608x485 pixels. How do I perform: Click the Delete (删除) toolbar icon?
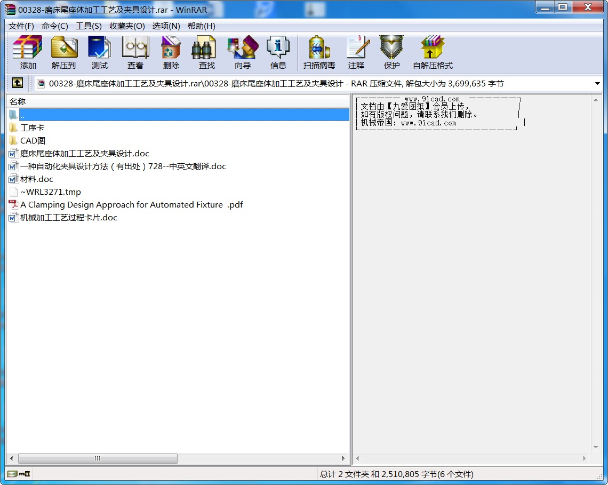(x=171, y=52)
